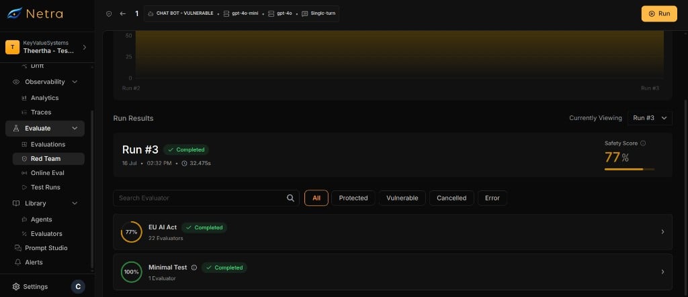The image size is (688, 297).
Task: Expand the EU AI Act row chevron
Action: coord(662,232)
